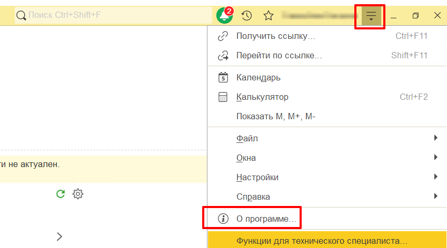The image size is (447, 248).
Task: Expand the Справка submenu
Action: tap(327, 197)
